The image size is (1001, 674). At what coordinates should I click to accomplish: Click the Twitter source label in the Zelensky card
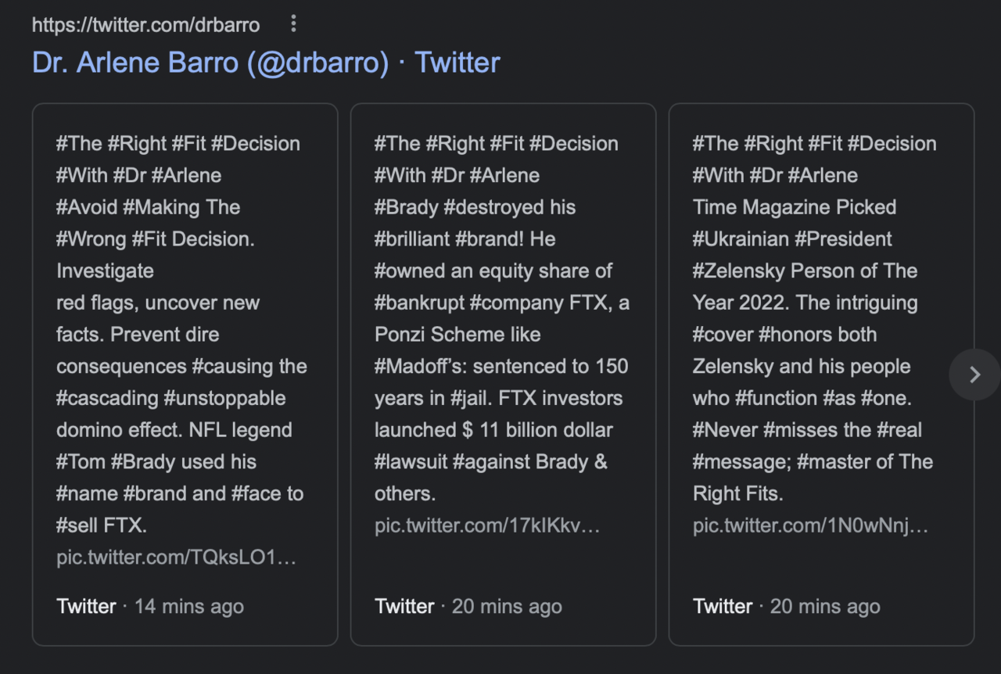point(723,607)
